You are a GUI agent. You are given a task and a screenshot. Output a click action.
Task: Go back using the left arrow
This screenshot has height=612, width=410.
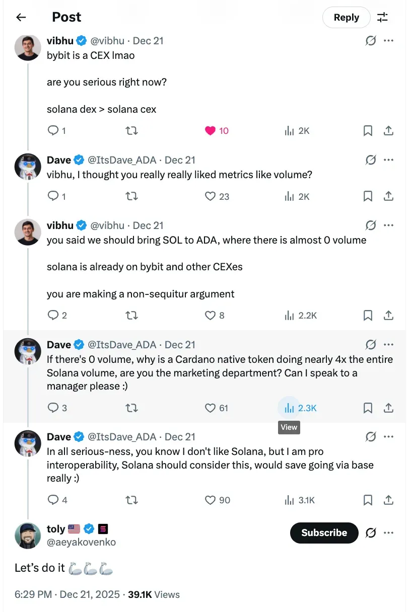[21, 18]
